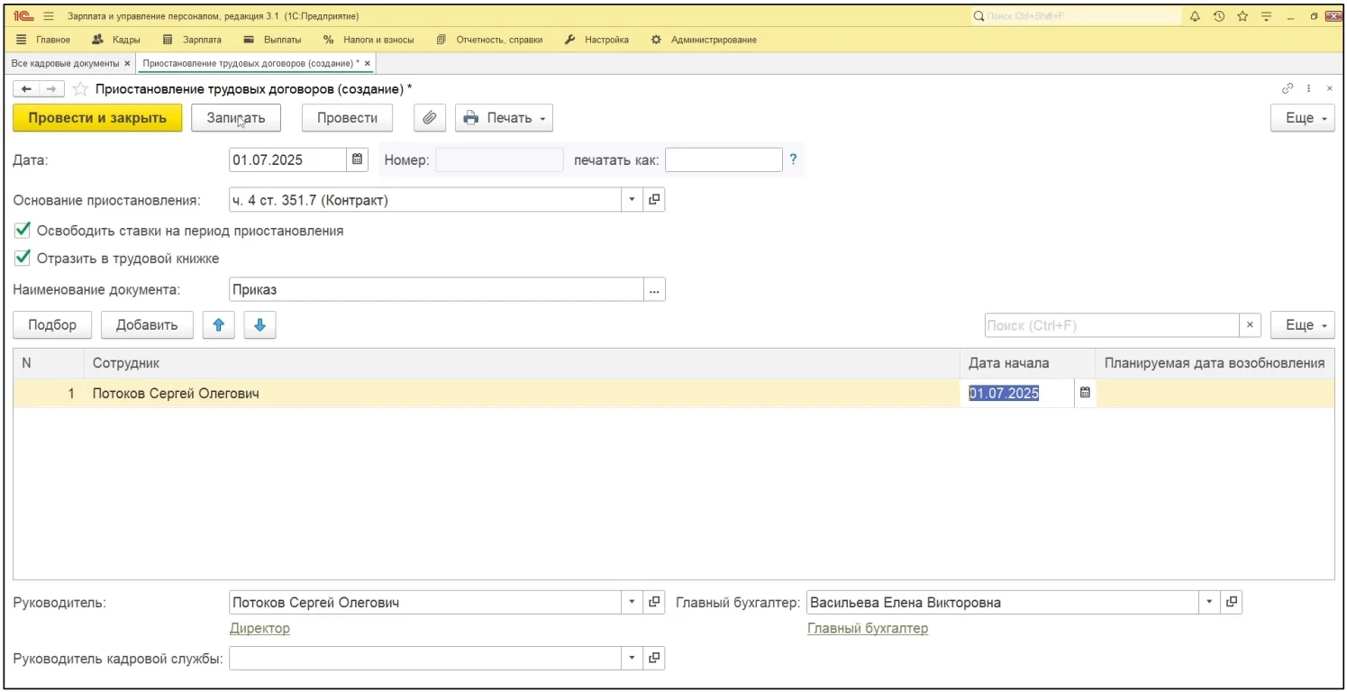
Task: Move row up with blue up arrow
Action: [x=218, y=325]
